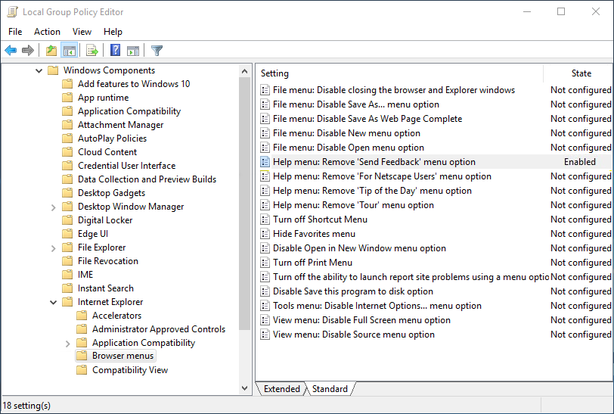Select the Standard tab
This screenshot has height=414, width=614.
point(330,389)
